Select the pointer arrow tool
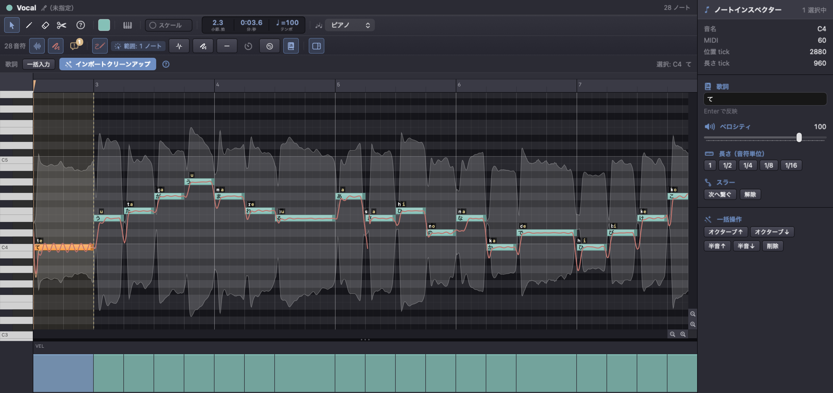 [12, 25]
